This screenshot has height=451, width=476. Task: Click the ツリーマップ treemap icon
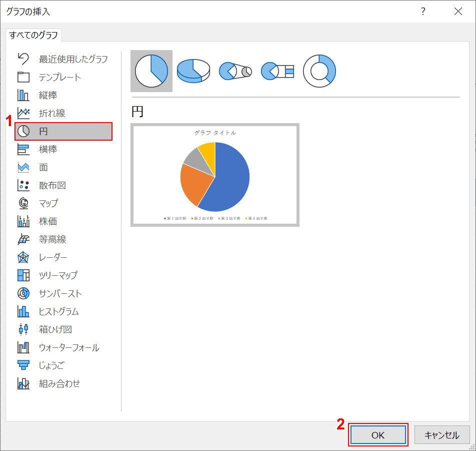(23, 275)
